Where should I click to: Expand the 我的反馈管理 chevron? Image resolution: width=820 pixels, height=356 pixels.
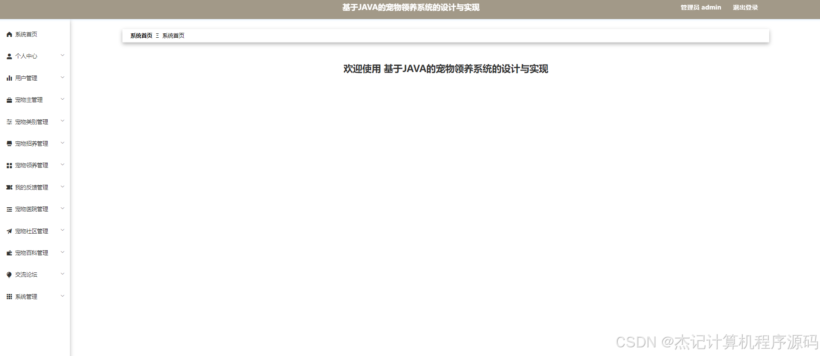click(63, 187)
